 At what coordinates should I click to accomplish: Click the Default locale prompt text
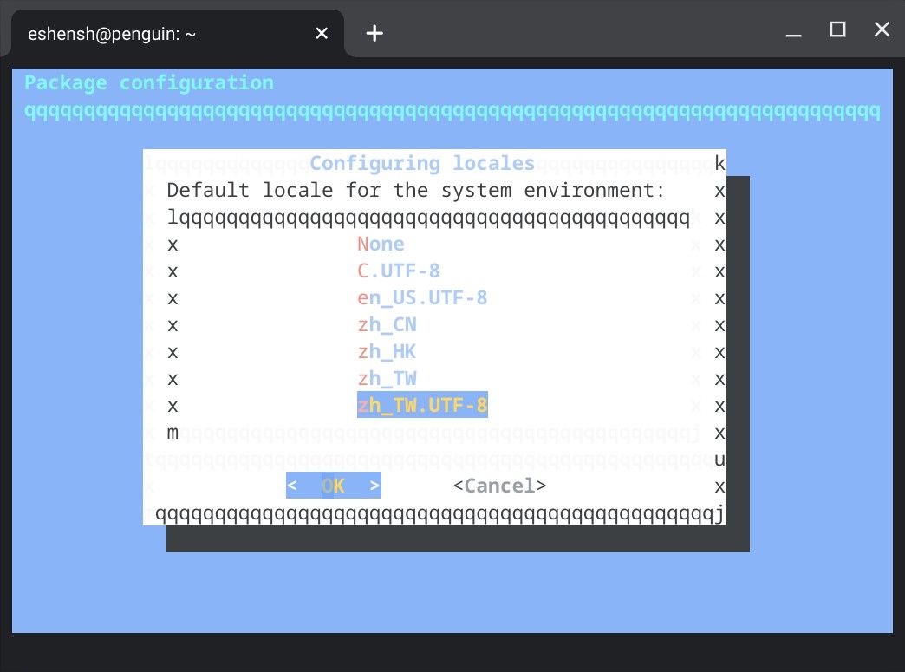[416, 190]
